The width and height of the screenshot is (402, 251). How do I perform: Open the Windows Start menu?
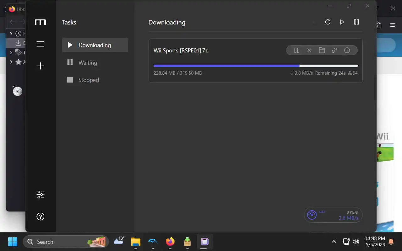(13, 242)
